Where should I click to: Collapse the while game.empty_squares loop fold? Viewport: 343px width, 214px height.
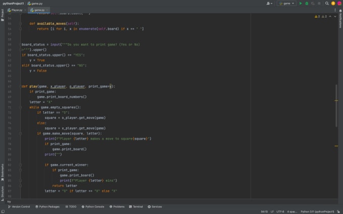click(21, 107)
